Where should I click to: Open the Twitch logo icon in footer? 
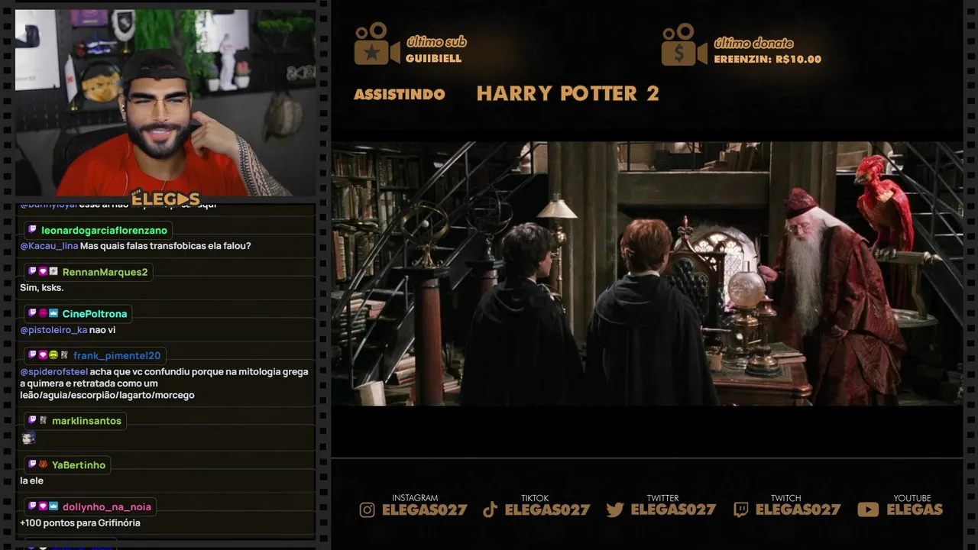pos(741,510)
